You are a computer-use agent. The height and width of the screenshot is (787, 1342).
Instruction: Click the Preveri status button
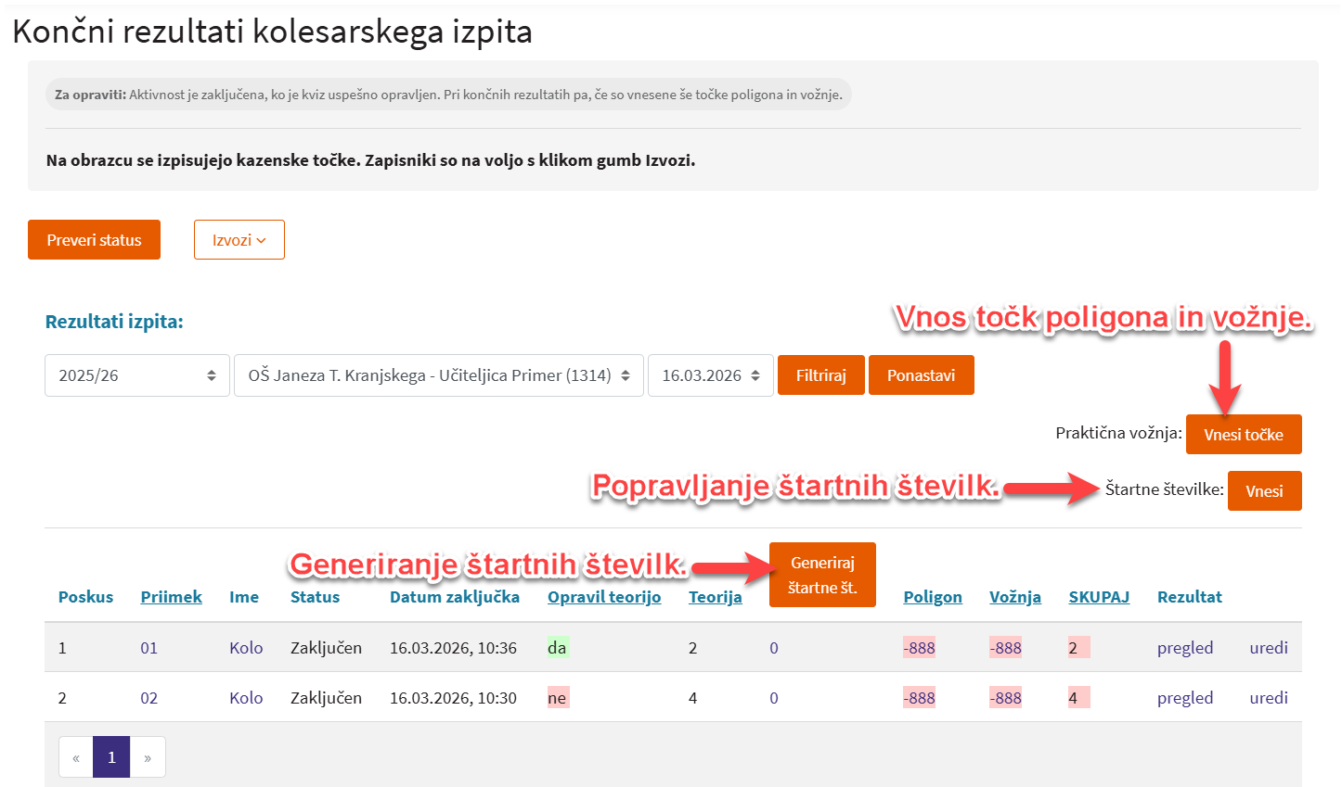tap(94, 240)
